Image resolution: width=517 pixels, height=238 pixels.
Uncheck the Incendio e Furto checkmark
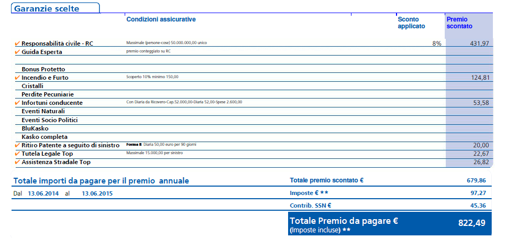18,78
